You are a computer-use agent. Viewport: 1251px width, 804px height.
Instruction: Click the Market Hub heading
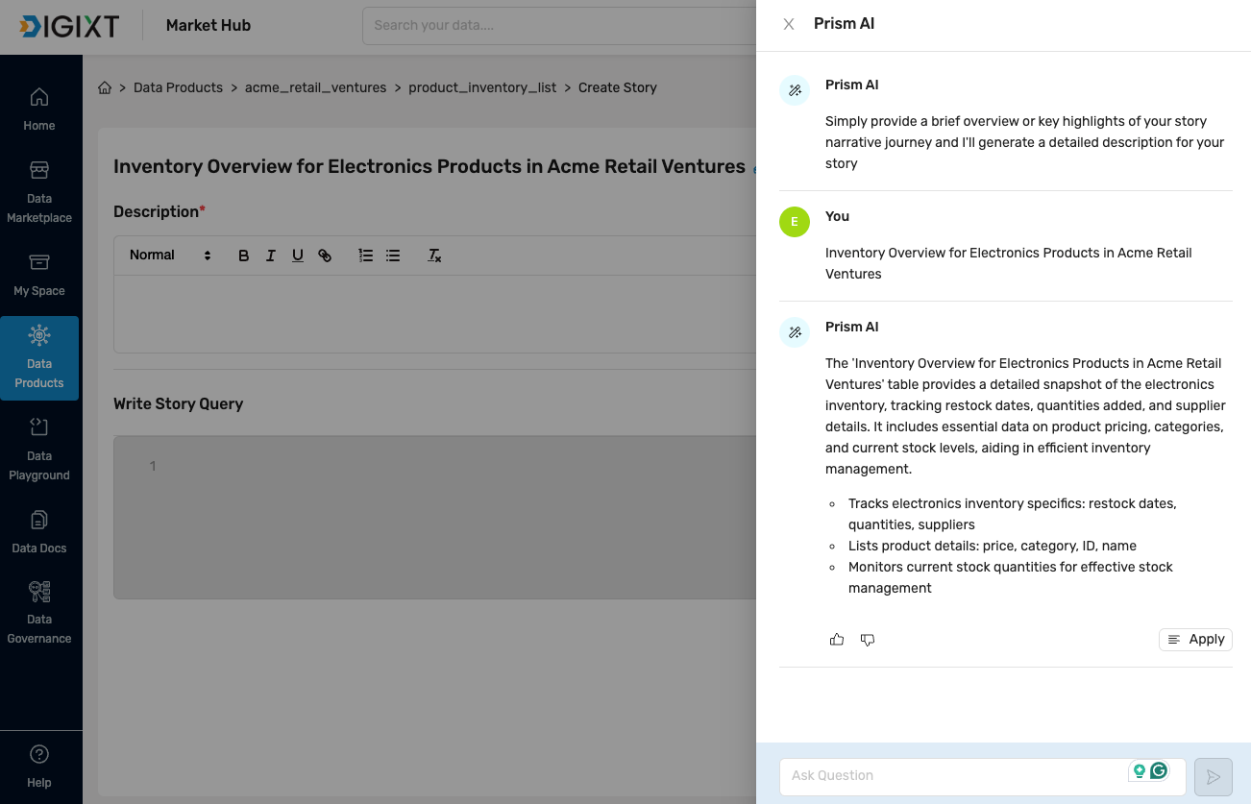coord(208,26)
